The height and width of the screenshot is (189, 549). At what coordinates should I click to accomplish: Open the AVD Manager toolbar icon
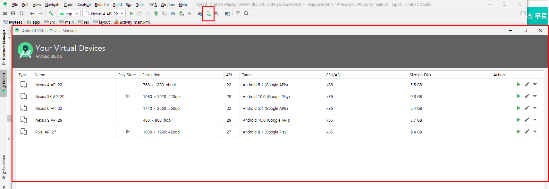(x=208, y=14)
